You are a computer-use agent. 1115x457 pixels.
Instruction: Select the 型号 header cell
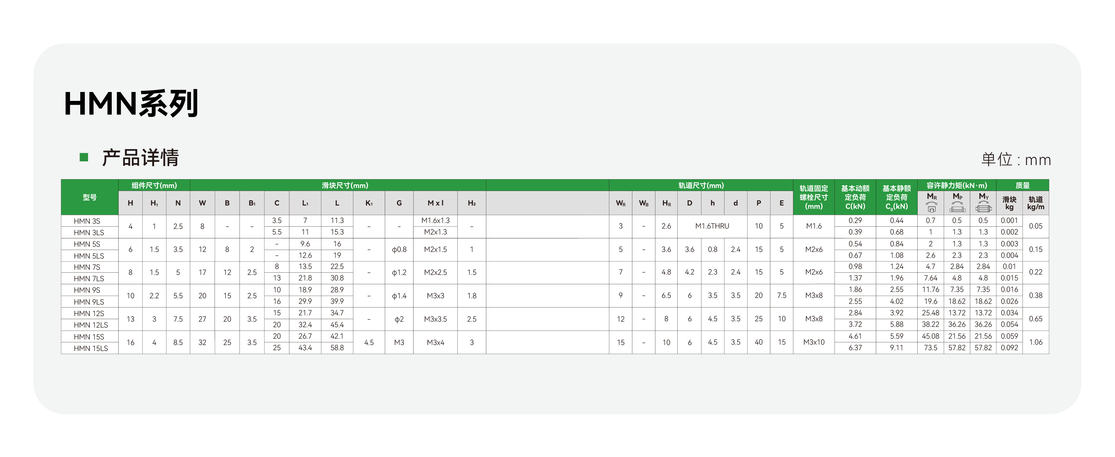(x=90, y=197)
